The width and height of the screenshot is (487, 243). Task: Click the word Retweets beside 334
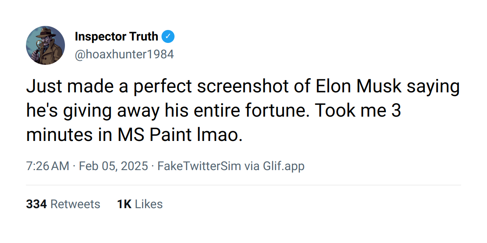(x=75, y=204)
